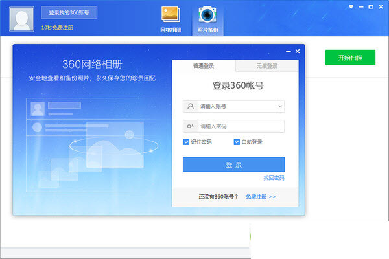Click the user avatar picture

[21, 19]
